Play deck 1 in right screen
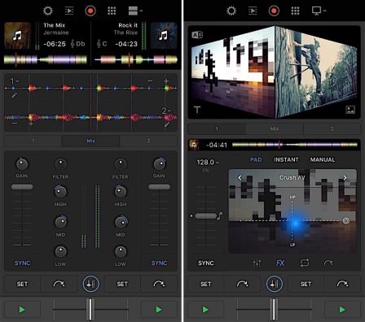 tap(206, 309)
